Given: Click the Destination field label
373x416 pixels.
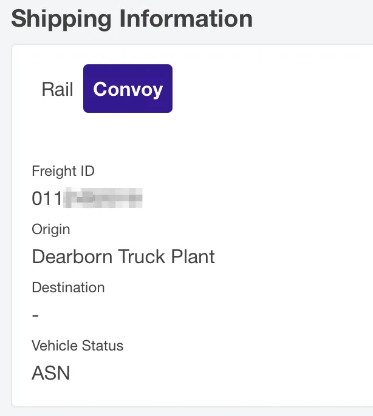Looking at the screenshot, I should [68, 287].
